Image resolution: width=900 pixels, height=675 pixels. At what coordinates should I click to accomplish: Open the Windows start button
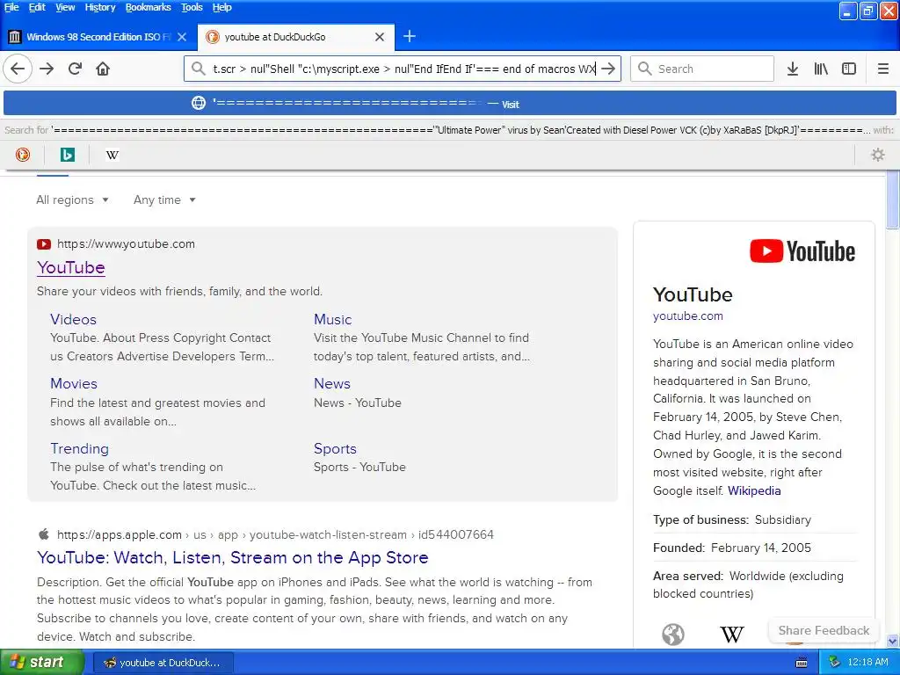click(41, 663)
